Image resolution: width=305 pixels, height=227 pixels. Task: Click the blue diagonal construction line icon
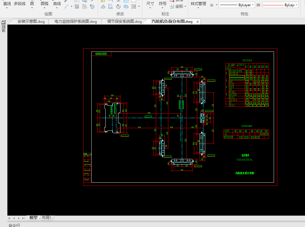66,7
